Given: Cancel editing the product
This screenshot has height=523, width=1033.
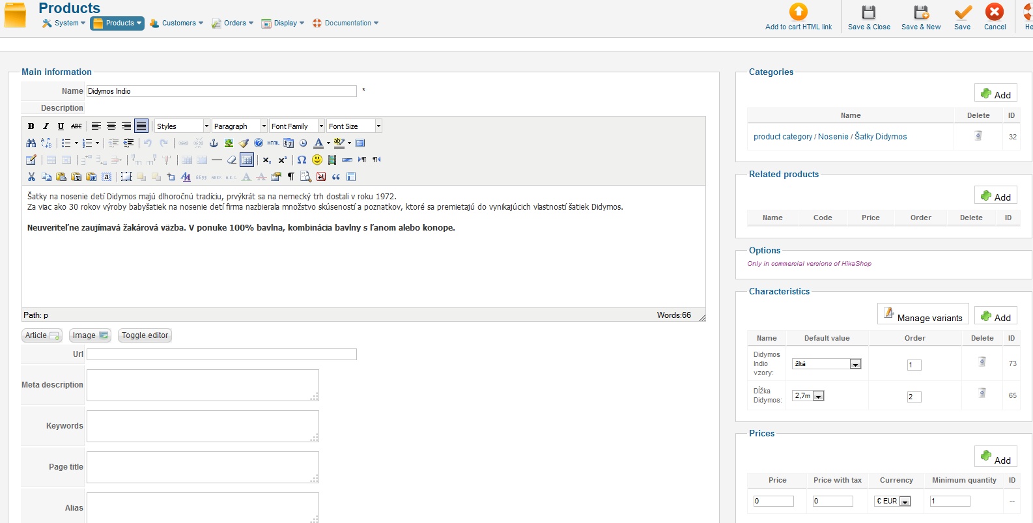Looking at the screenshot, I should pyautogui.click(x=995, y=17).
